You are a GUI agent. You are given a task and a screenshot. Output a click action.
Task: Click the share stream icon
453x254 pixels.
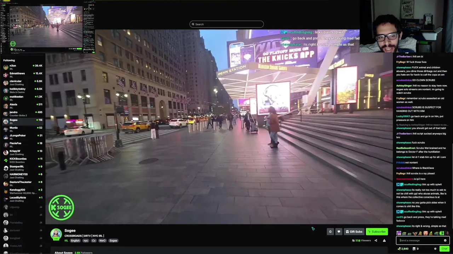(376, 241)
